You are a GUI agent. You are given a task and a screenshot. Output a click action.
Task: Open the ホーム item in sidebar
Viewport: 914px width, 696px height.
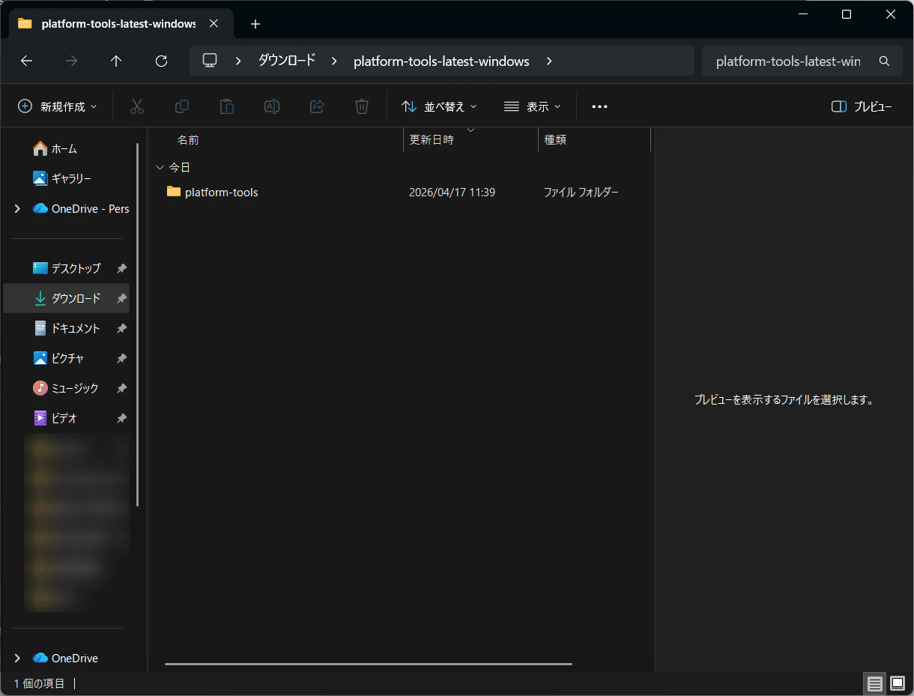pos(66,148)
